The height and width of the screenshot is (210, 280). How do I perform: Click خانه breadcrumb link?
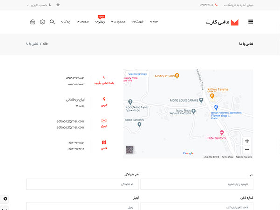pyautogui.click(x=45, y=44)
